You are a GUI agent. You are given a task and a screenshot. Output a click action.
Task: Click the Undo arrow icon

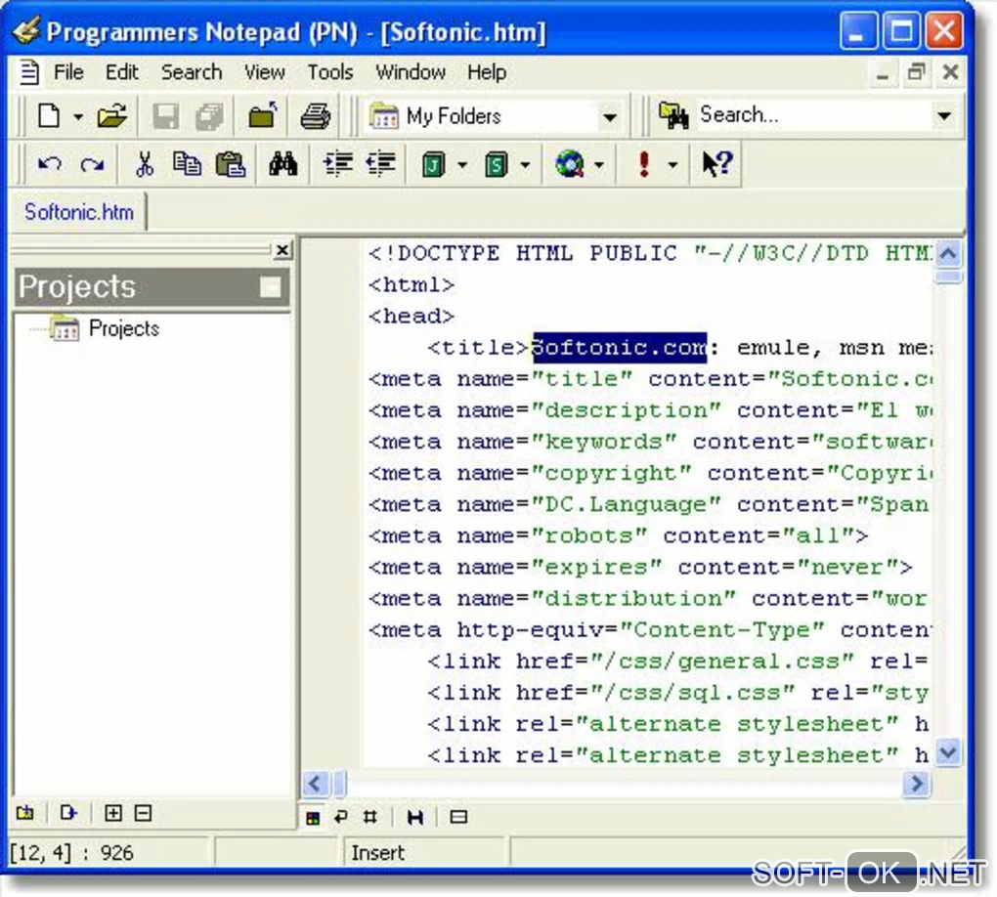click(x=49, y=165)
